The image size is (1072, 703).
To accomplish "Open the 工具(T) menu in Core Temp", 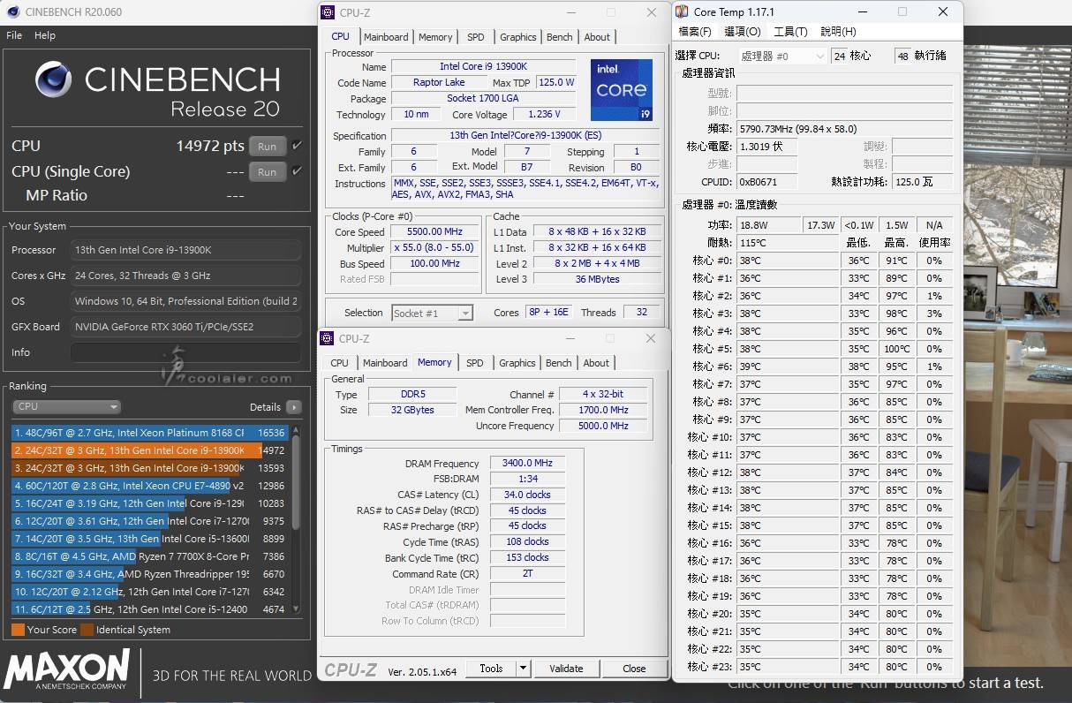I will pos(789,32).
